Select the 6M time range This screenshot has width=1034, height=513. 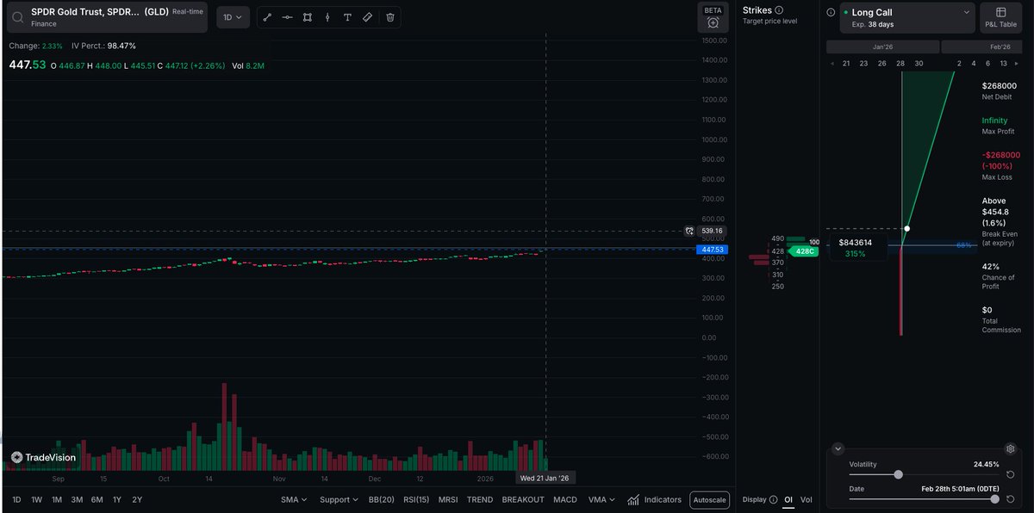97,499
